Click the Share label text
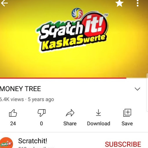This screenshot has width=148, height=148. (70, 123)
